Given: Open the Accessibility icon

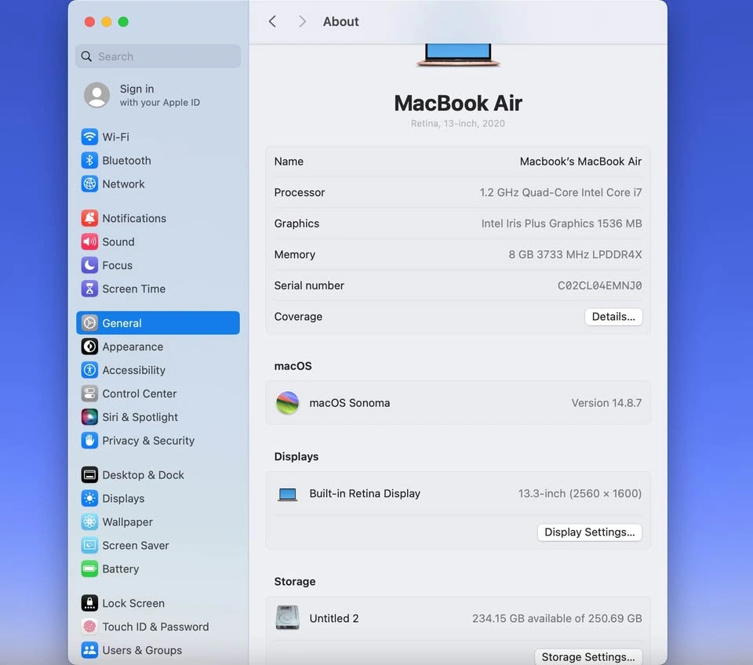Looking at the screenshot, I should [x=89, y=370].
